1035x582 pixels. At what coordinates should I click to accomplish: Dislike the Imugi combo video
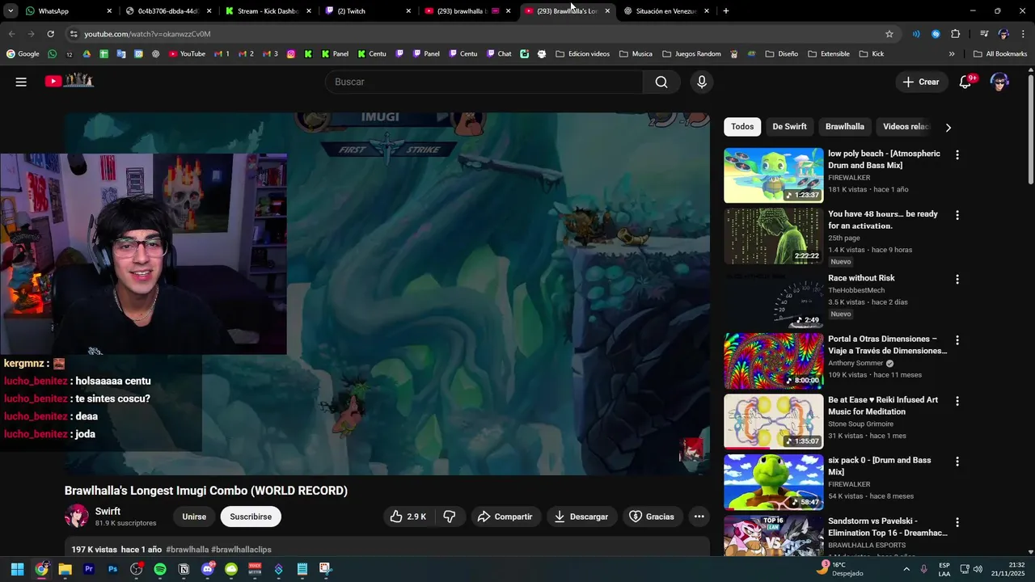coord(450,517)
